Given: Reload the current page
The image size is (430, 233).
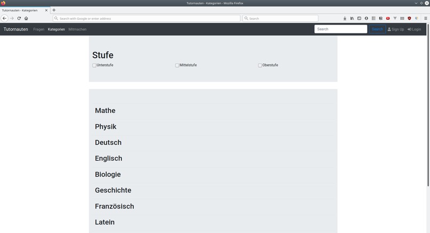Looking at the screenshot, I should [19, 18].
